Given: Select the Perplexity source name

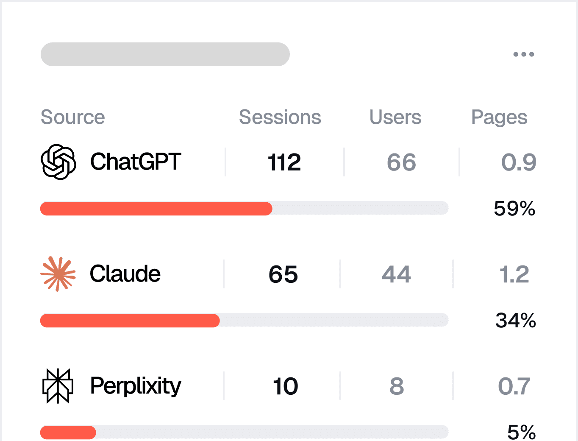Looking at the screenshot, I should click(x=136, y=387).
